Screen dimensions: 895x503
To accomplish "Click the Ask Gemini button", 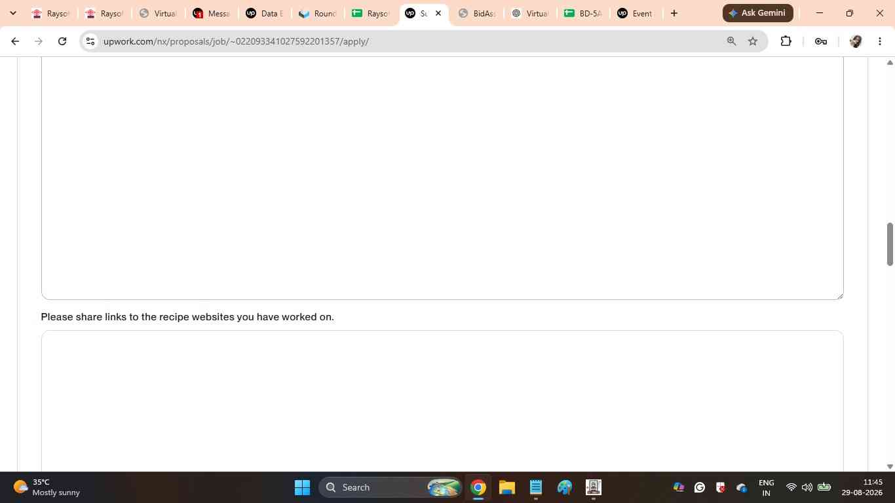I will tap(758, 13).
